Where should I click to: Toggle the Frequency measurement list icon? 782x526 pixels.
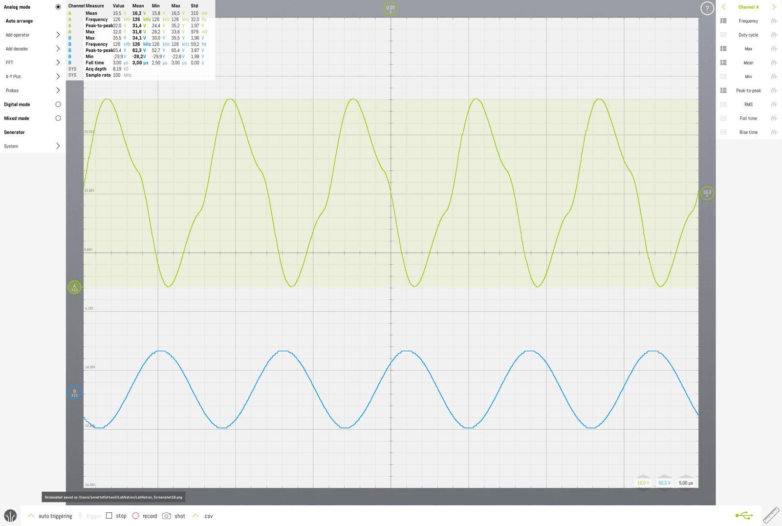tap(723, 21)
